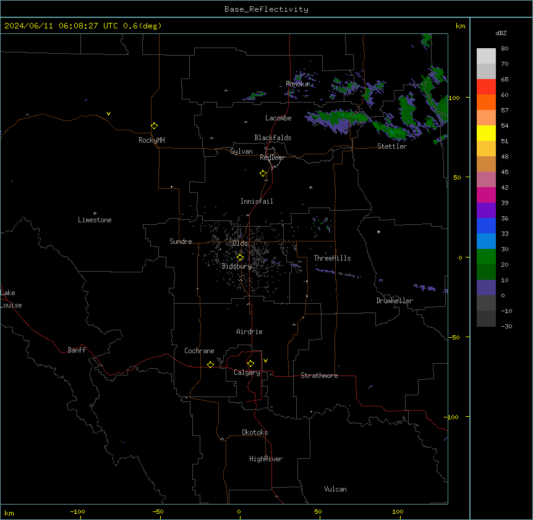The width and height of the screenshot is (533, 520).
Task: Click the purple 10 dBZ legend swatch
Action: tap(486, 288)
